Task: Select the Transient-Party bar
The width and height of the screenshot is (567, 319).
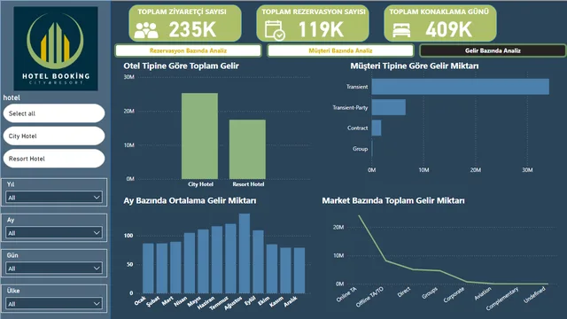Action: point(389,107)
